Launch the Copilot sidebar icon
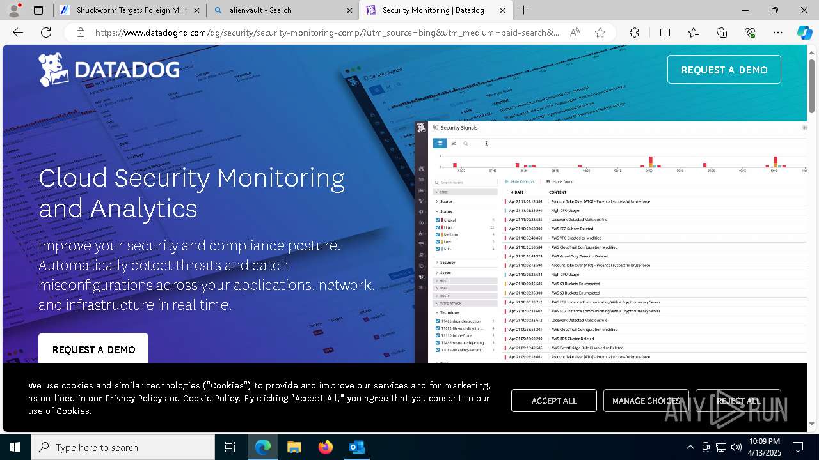The height and width of the screenshot is (460, 819). (804, 33)
